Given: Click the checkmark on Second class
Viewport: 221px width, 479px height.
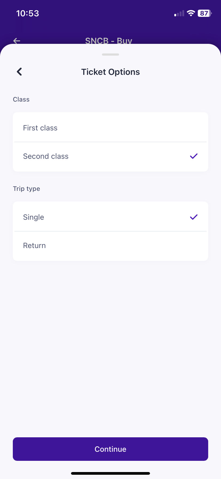Looking at the screenshot, I should [x=194, y=156].
